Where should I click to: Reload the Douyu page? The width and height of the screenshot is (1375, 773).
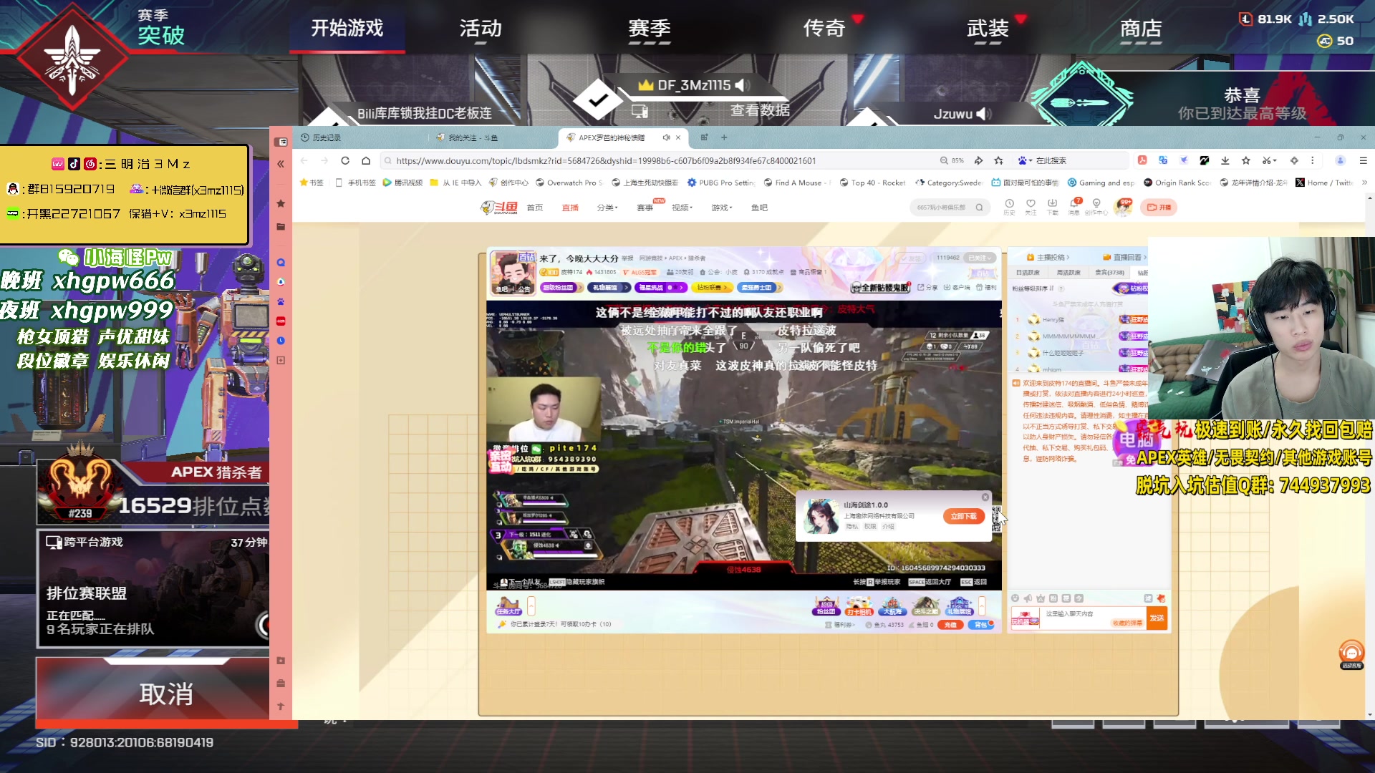pyautogui.click(x=345, y=161)
